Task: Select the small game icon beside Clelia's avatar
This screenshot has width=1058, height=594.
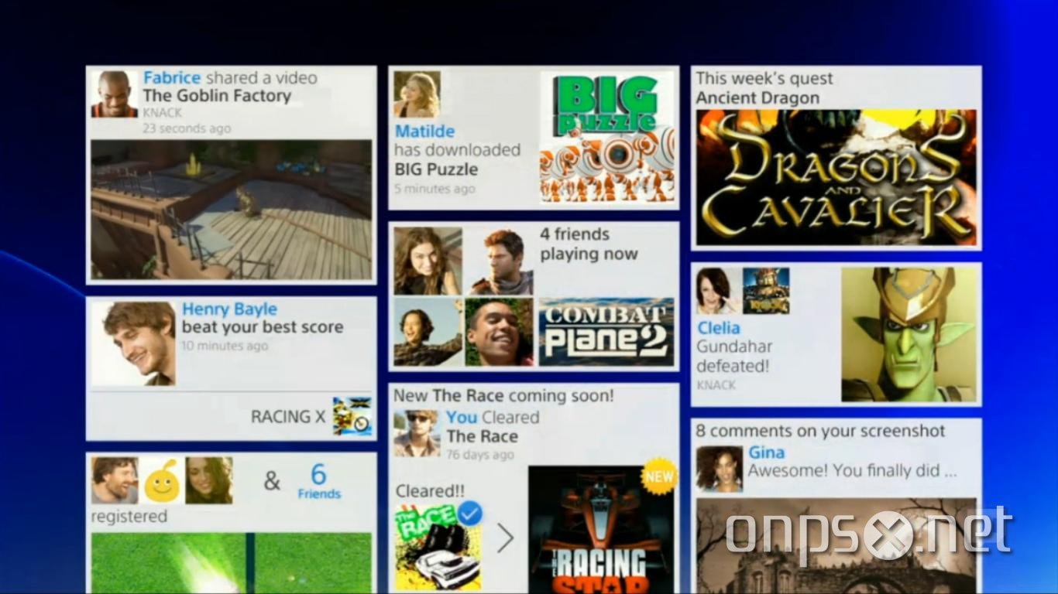Action: 766,291
